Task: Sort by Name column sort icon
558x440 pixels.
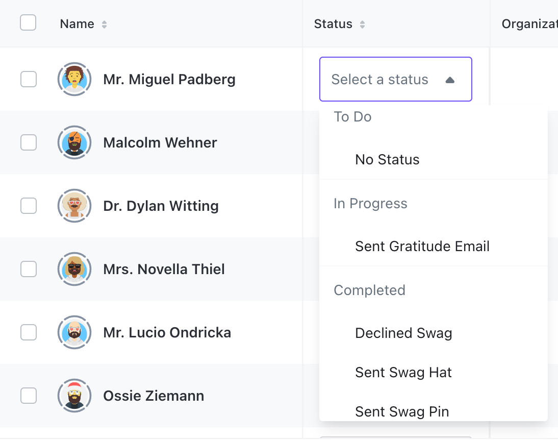Action: pyautogui.click(x=104, y=24)
